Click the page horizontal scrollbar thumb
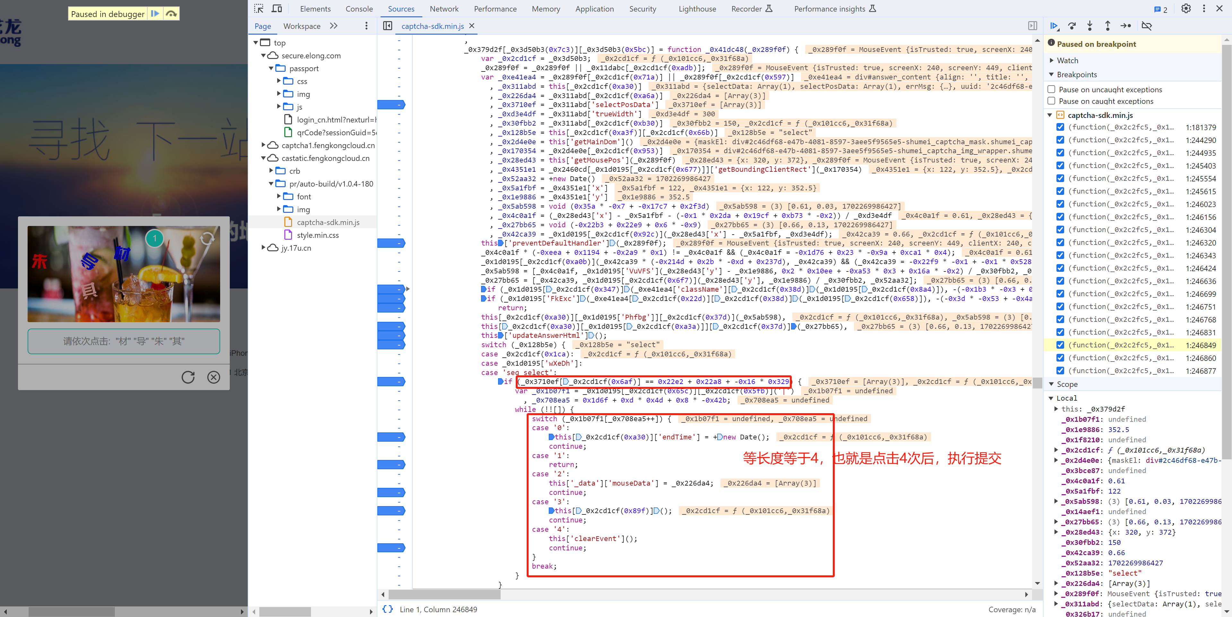 (71, 611)
